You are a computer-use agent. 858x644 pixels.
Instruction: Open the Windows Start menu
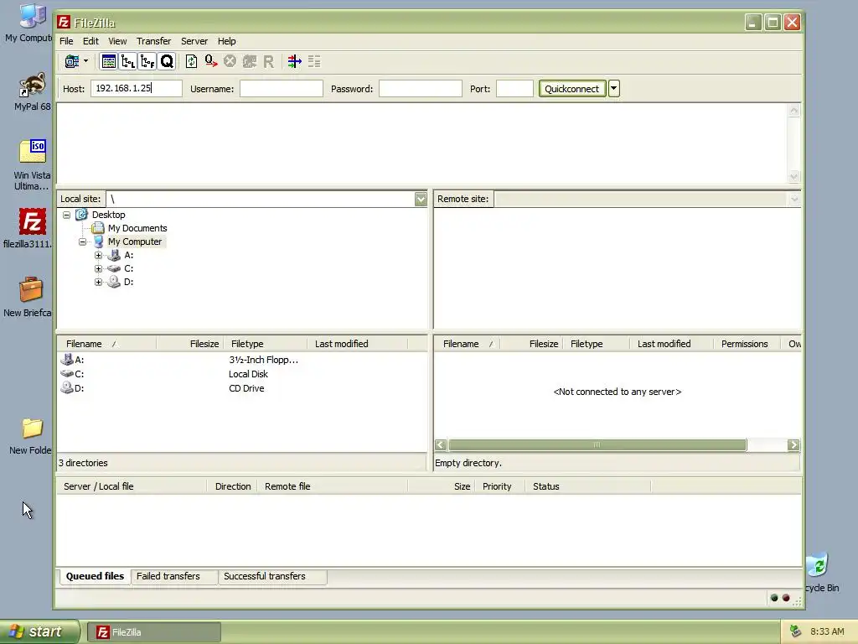click(x=39, y=631)
